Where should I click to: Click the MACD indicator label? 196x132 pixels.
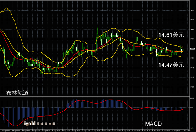[x=153, y=124]
